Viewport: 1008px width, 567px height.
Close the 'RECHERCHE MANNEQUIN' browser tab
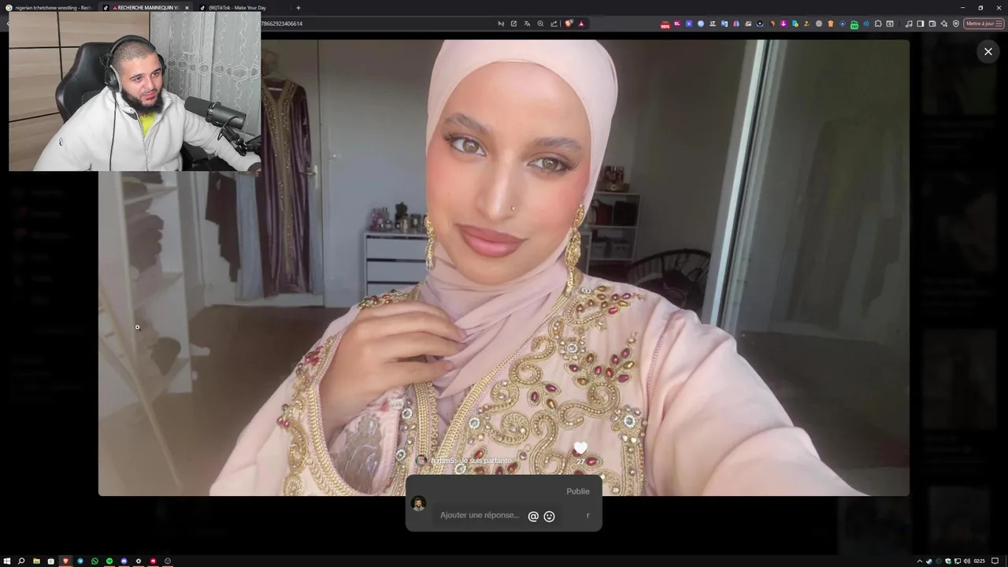pos(187,8)
